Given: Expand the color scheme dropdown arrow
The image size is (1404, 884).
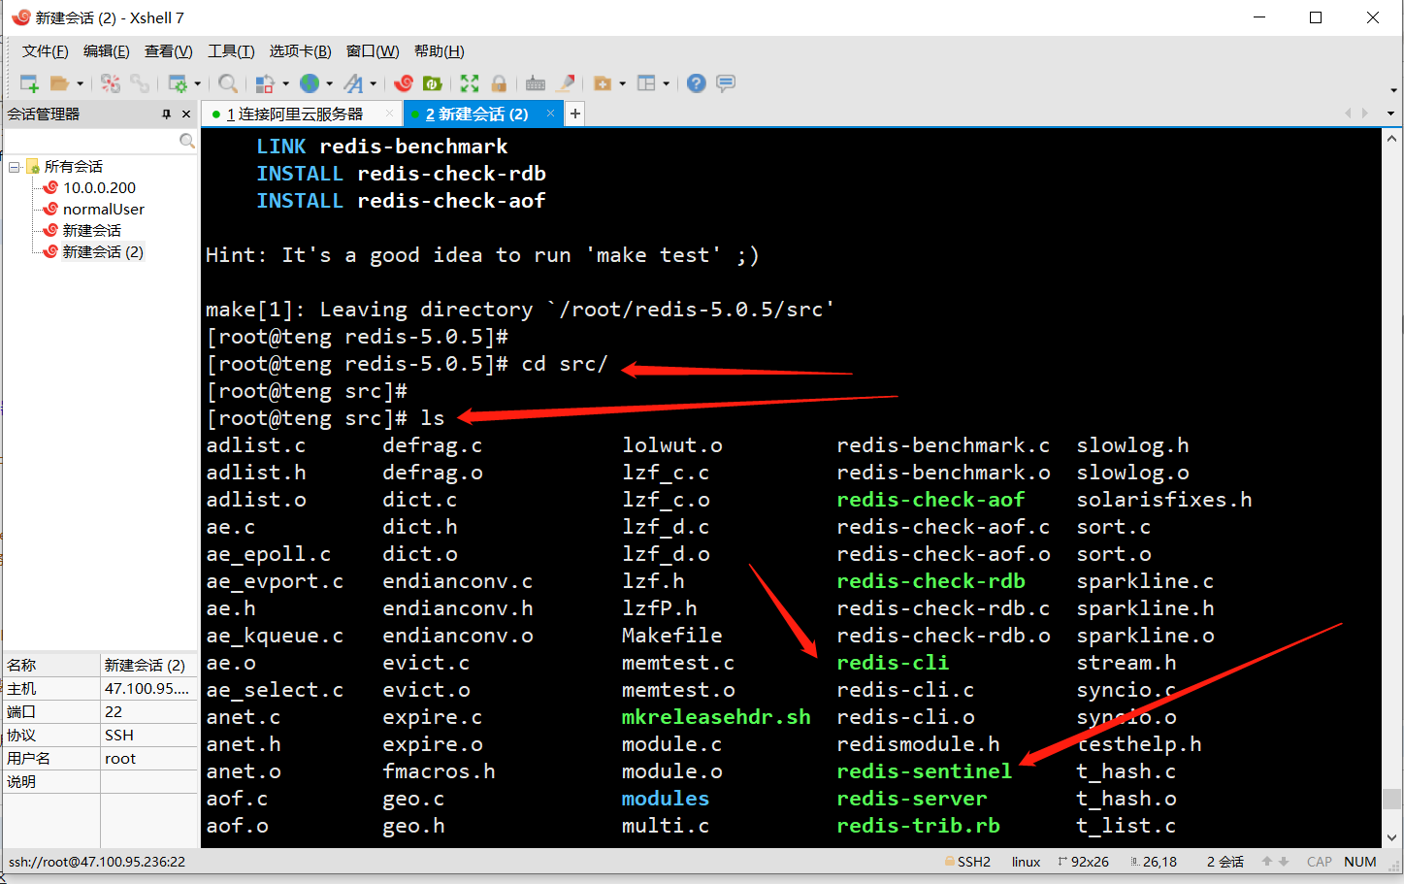Looking at the screenshot, I should [x=285, y=83].
